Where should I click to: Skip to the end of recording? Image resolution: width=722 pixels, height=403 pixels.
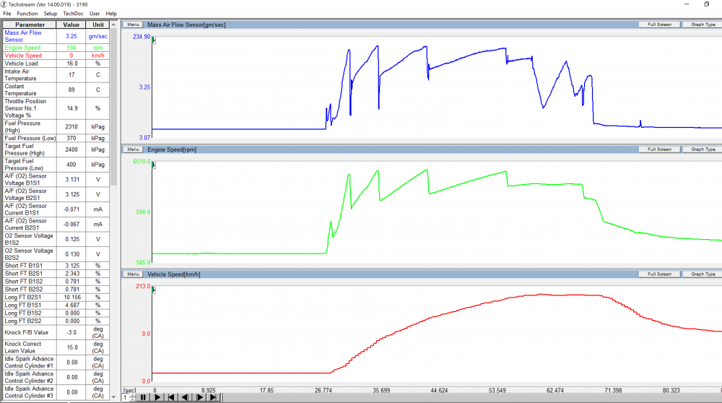[x=214, y=397]
